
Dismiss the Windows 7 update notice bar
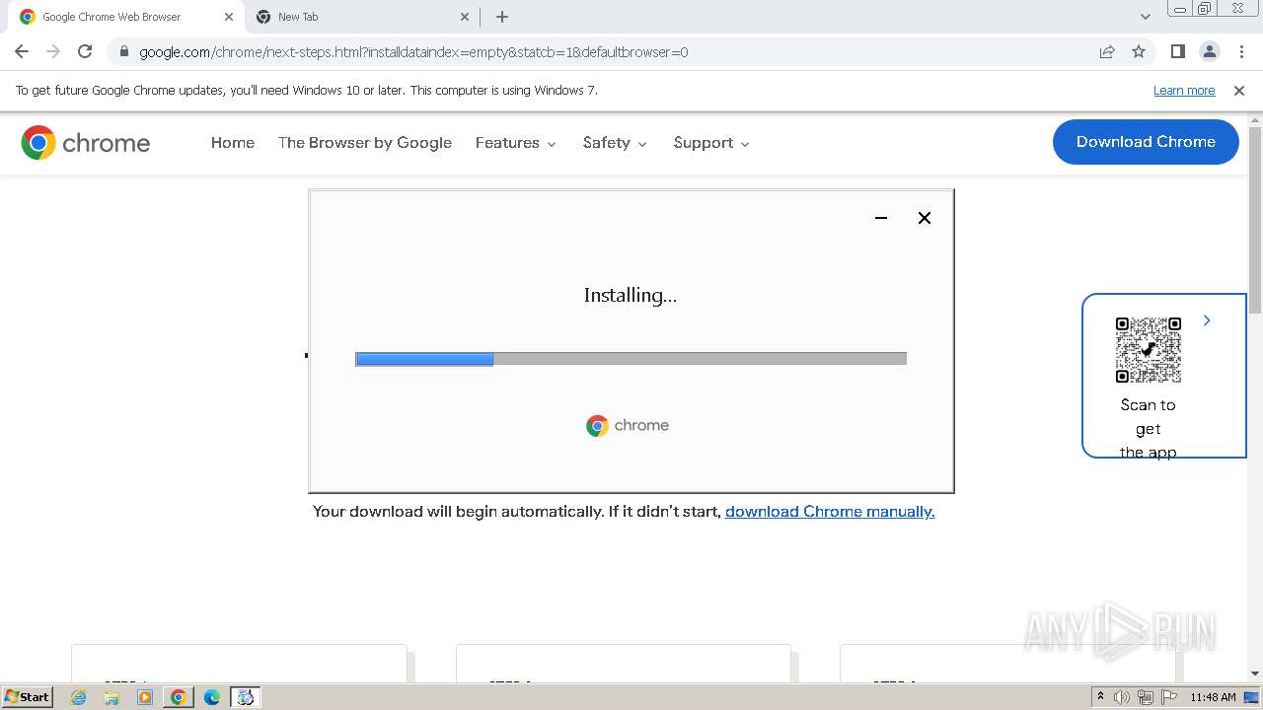pos(1239,91)
